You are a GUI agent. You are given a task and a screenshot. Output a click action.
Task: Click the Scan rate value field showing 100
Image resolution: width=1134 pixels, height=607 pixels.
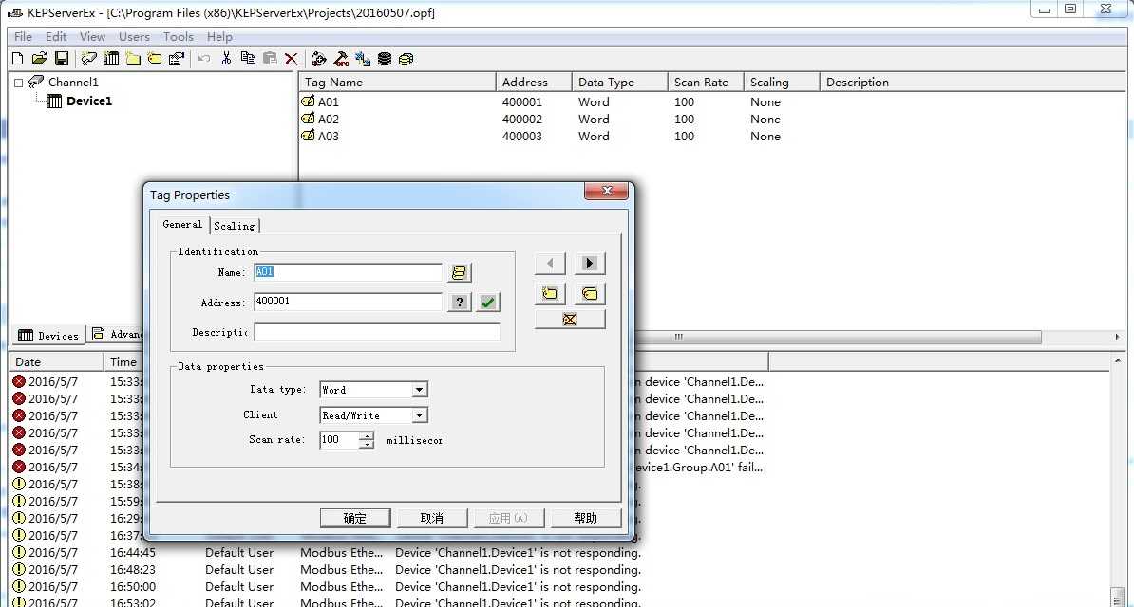click(339, 439)
